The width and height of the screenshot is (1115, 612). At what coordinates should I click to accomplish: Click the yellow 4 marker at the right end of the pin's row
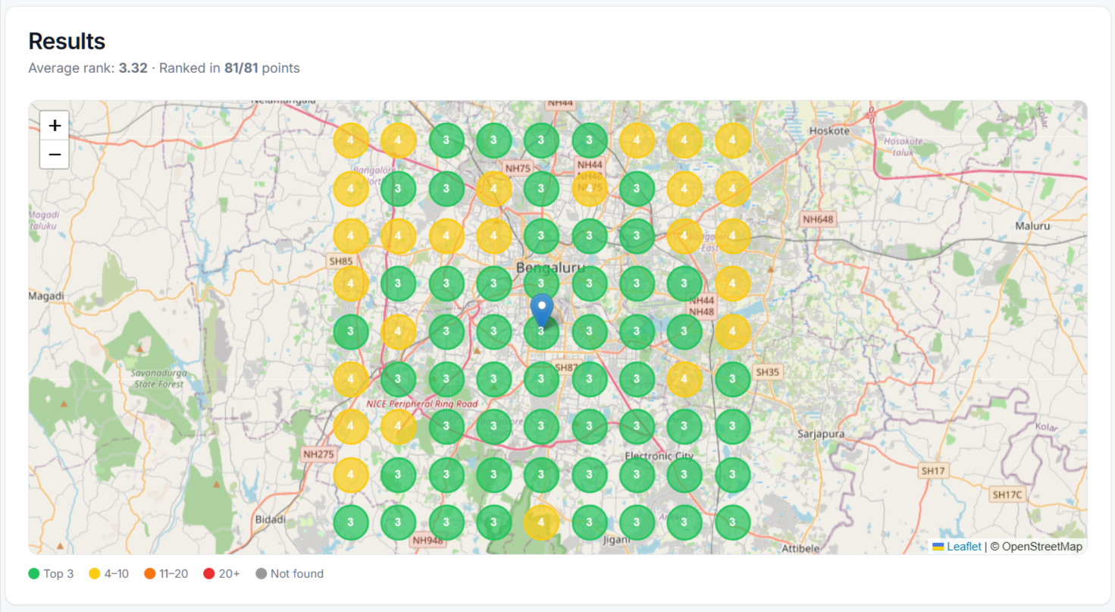[732, 332]
